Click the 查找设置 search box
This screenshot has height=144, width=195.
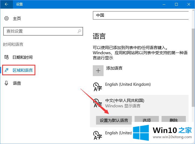43,31
